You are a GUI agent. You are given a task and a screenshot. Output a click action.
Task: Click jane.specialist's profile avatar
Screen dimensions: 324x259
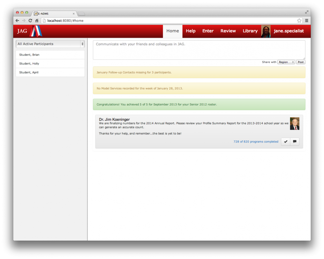tap(266, 31)
